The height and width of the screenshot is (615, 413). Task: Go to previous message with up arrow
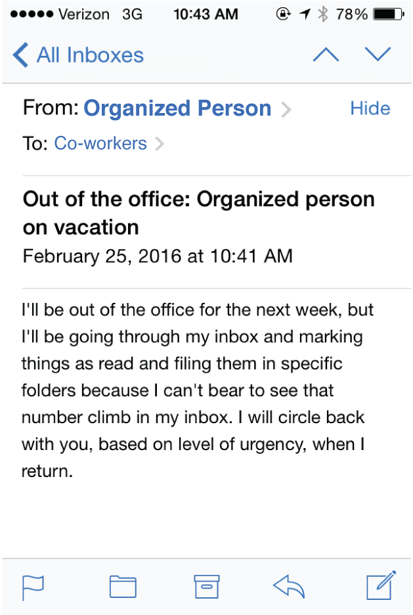point(326,55)
